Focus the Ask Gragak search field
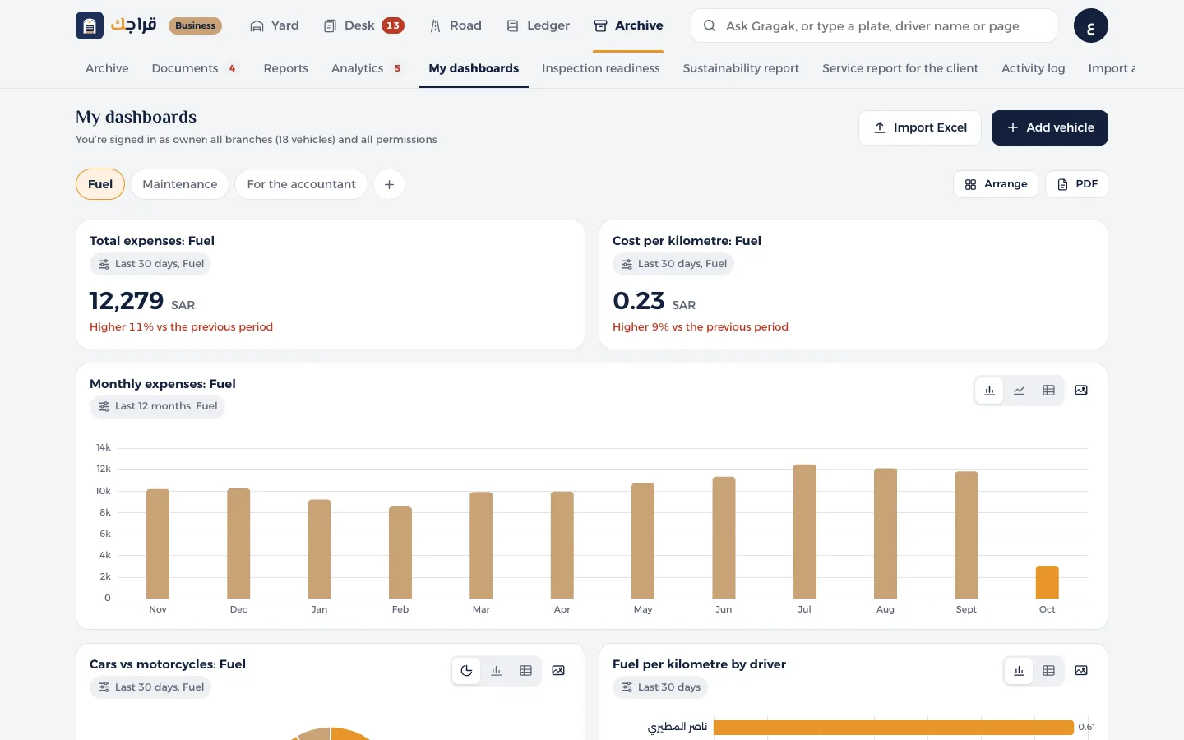Viewport: 1184px width, 740px height. point(873,25)
